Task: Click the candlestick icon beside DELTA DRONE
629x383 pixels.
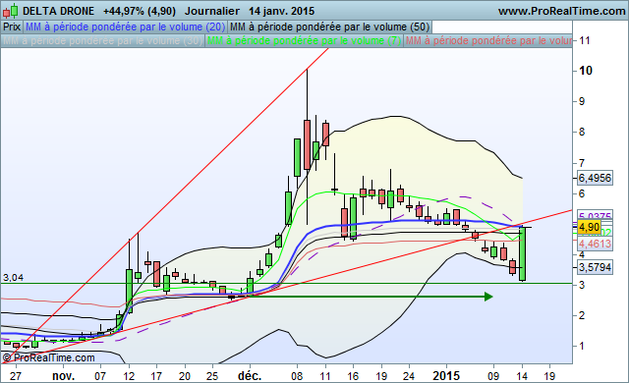Action: [10, 11]
